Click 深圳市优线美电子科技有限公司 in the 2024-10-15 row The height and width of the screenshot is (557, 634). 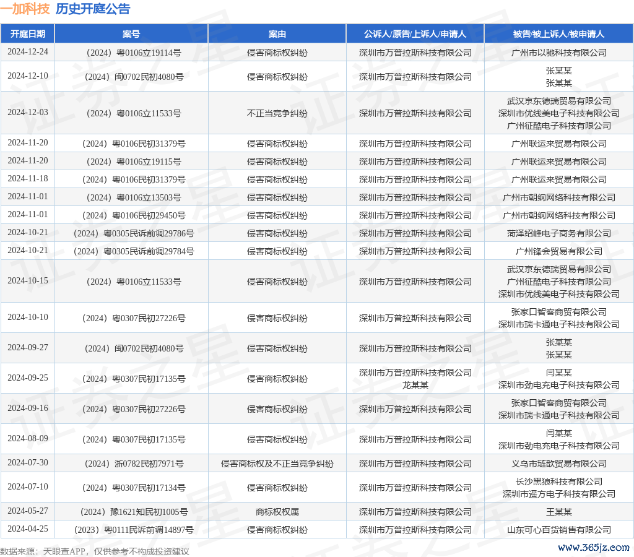(559, 294)
